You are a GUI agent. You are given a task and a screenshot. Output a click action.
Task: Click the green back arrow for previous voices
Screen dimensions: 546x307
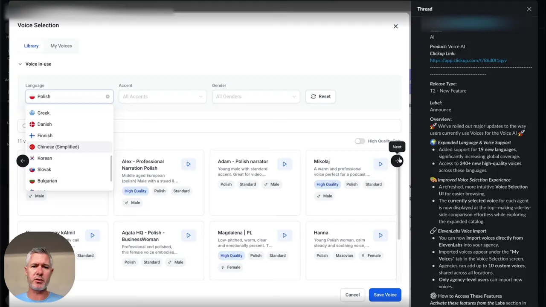click(x=23, y=161)
